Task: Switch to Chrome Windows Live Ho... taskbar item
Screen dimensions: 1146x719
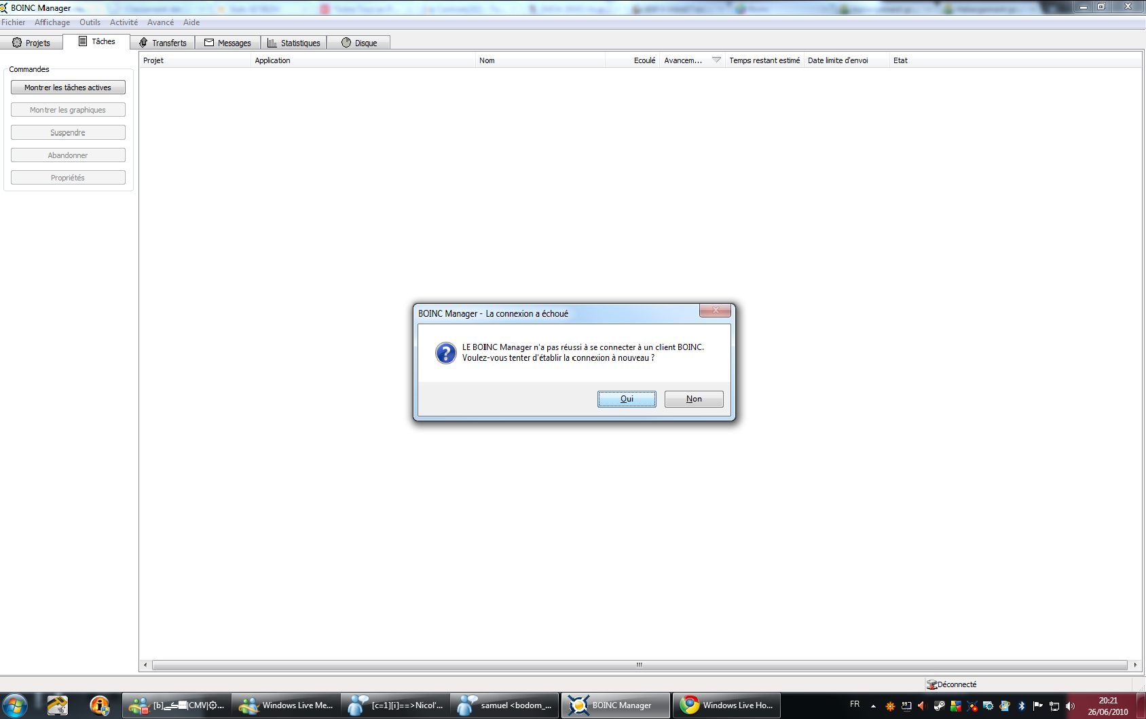Action: pos(726,705)
